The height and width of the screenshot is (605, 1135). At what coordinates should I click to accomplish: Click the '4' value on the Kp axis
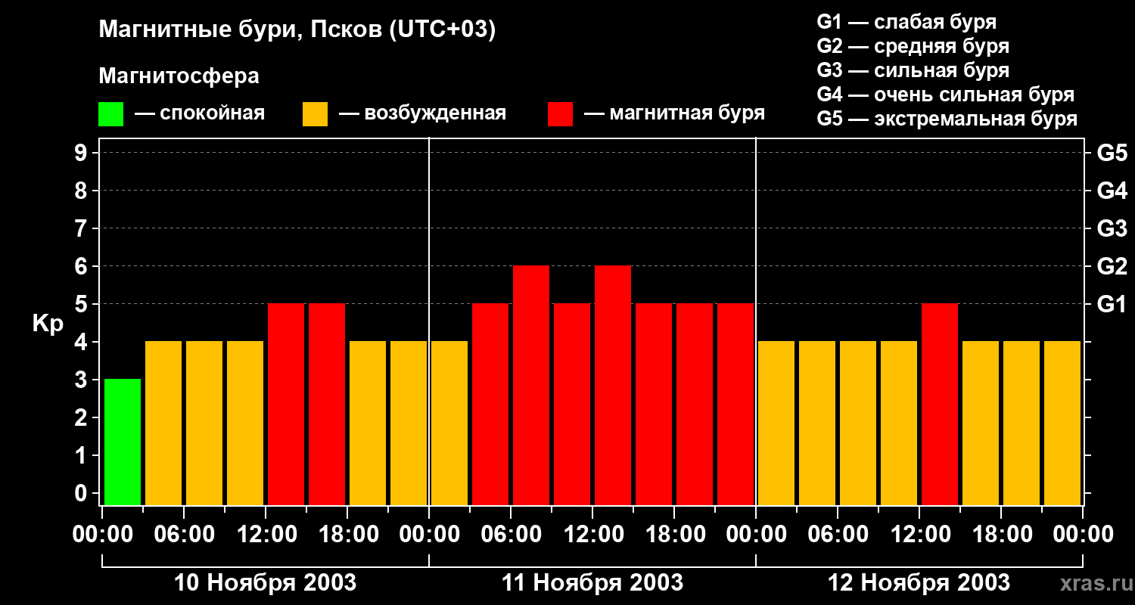point(82,342)
